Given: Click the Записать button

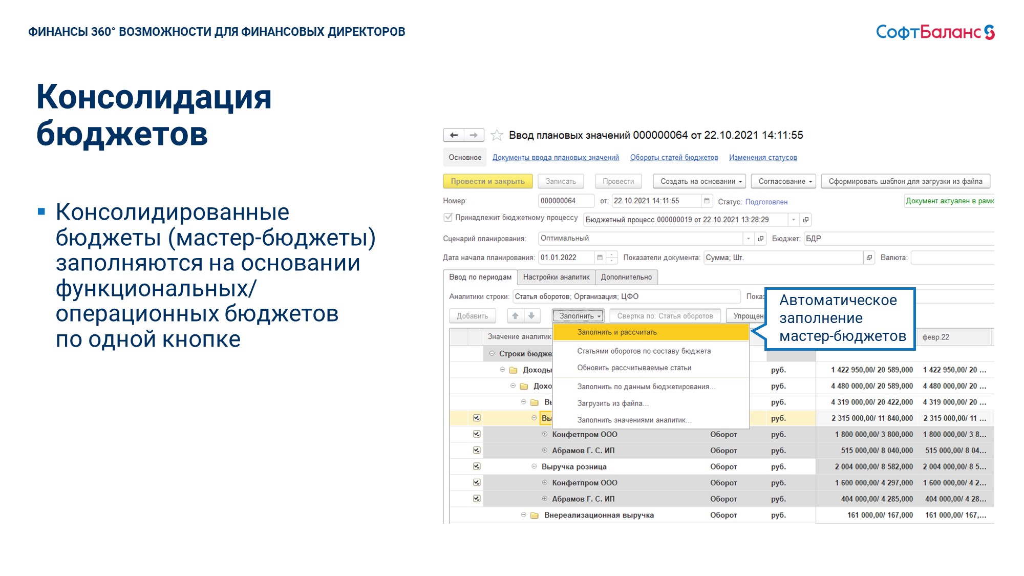Looking at the screenshot, I should pyautogui.click(x=561, y=181).
